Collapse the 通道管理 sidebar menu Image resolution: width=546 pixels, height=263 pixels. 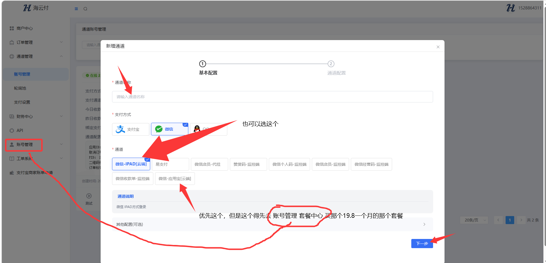36,56
